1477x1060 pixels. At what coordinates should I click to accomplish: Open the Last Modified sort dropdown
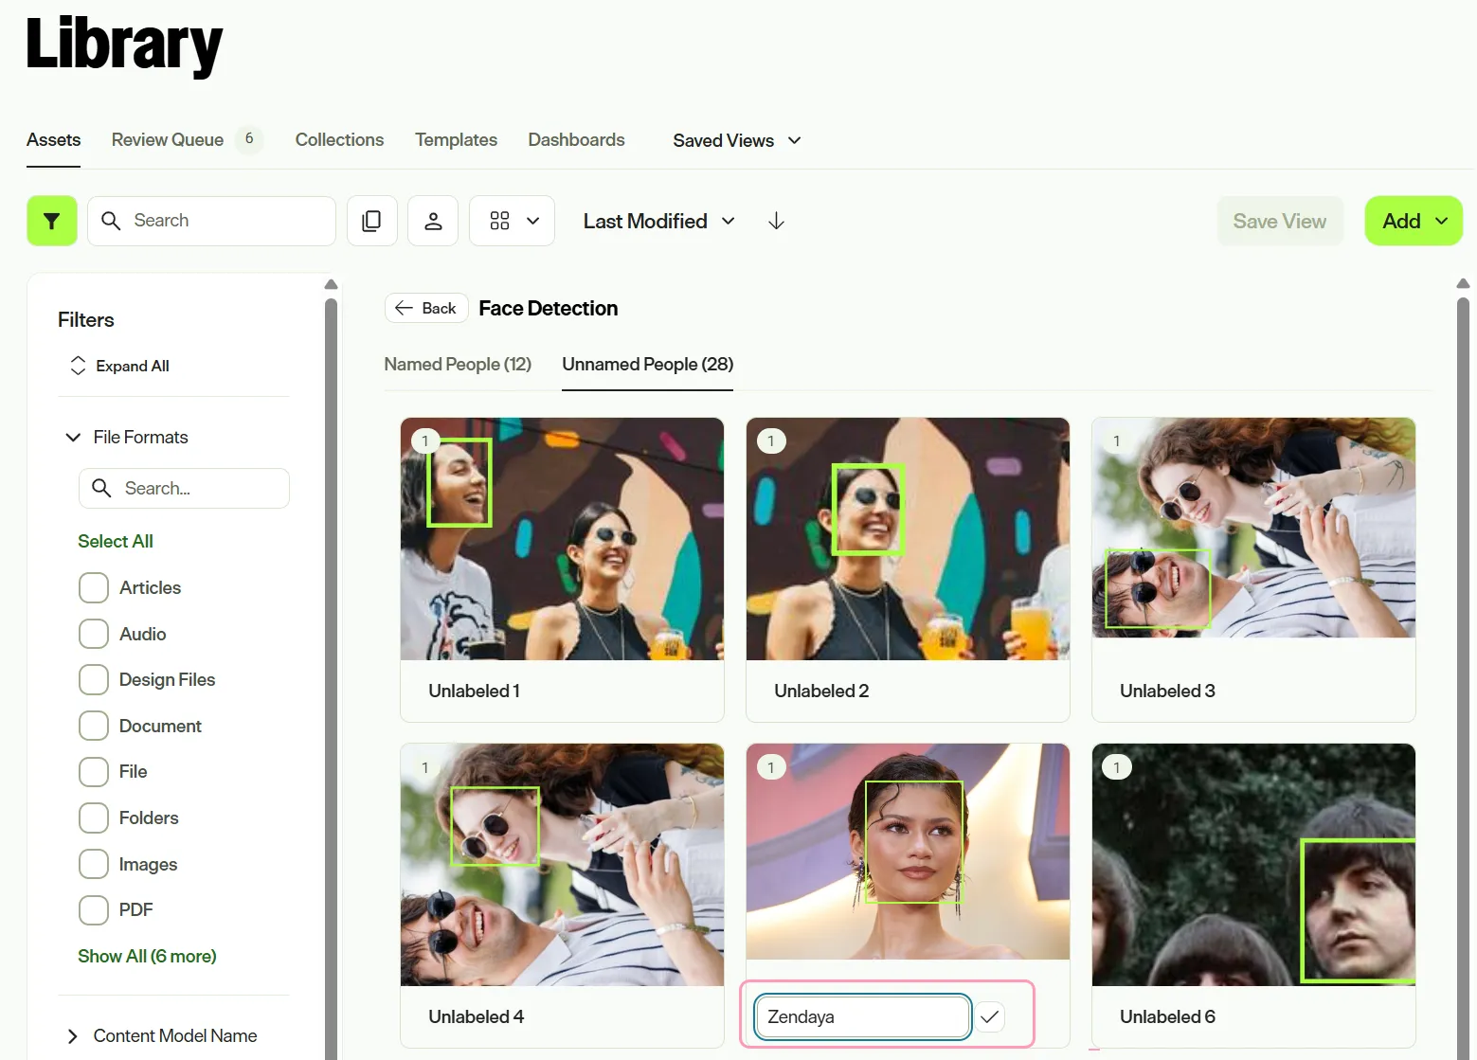point(659,221)
